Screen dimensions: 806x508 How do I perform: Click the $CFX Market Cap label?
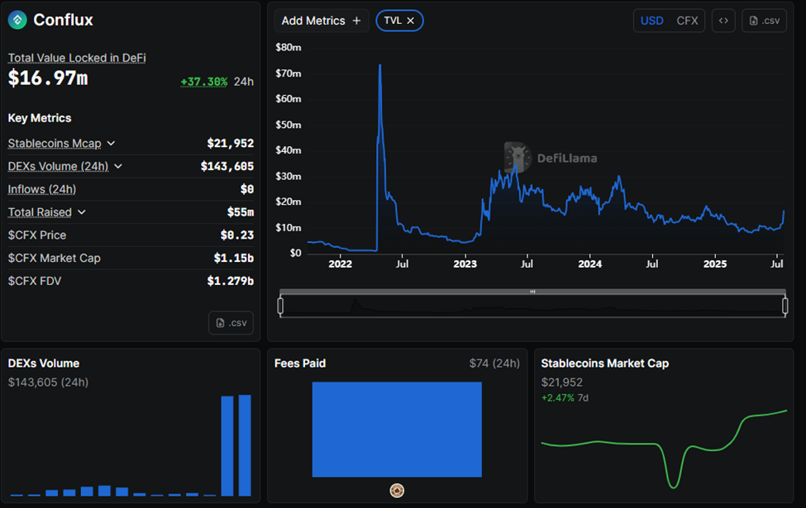click(54, 258)
